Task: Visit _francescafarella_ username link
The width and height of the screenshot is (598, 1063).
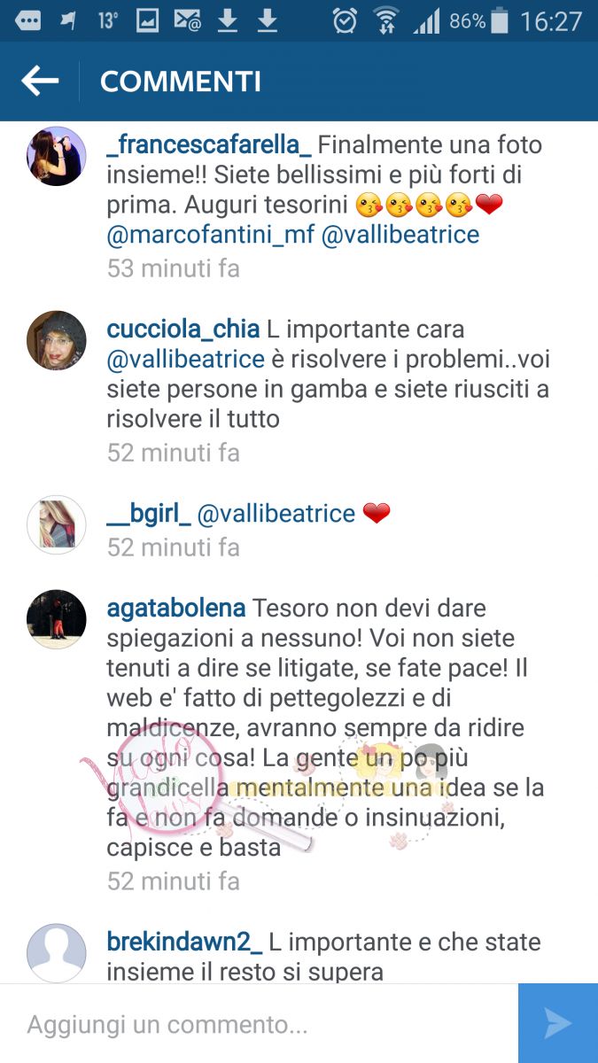Action: click(208, 144)
